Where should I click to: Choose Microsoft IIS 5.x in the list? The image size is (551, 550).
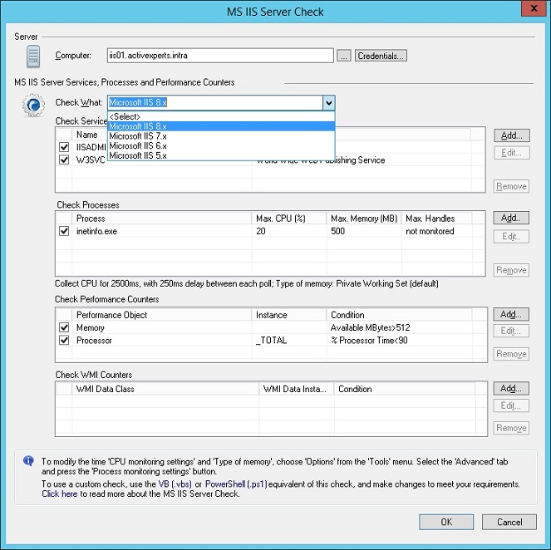[x=221, y=155]
